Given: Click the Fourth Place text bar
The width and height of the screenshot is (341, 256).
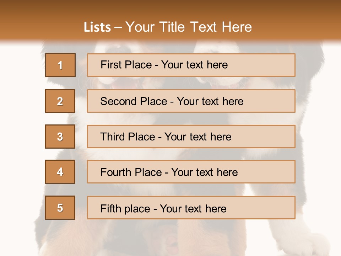Looking at the screenshot, I should click(x=191, y=172).
